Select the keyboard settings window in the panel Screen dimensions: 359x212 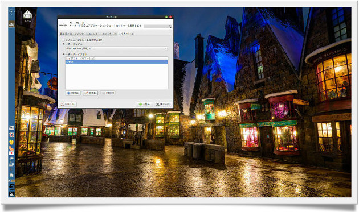click(11, 24)
